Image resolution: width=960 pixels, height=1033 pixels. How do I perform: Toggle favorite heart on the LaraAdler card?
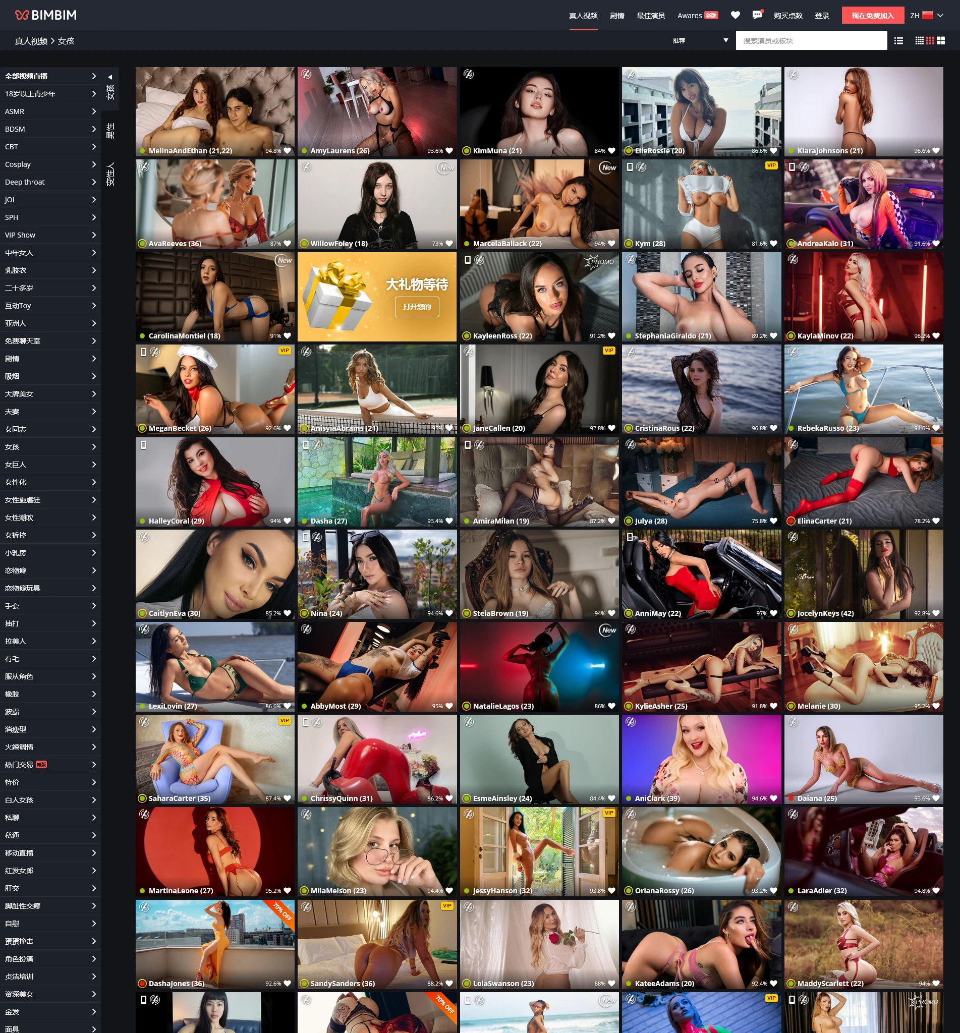pos(936,891)
